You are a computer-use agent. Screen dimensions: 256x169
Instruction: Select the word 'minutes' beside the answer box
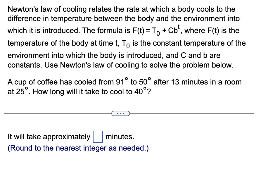coord(120,137)
